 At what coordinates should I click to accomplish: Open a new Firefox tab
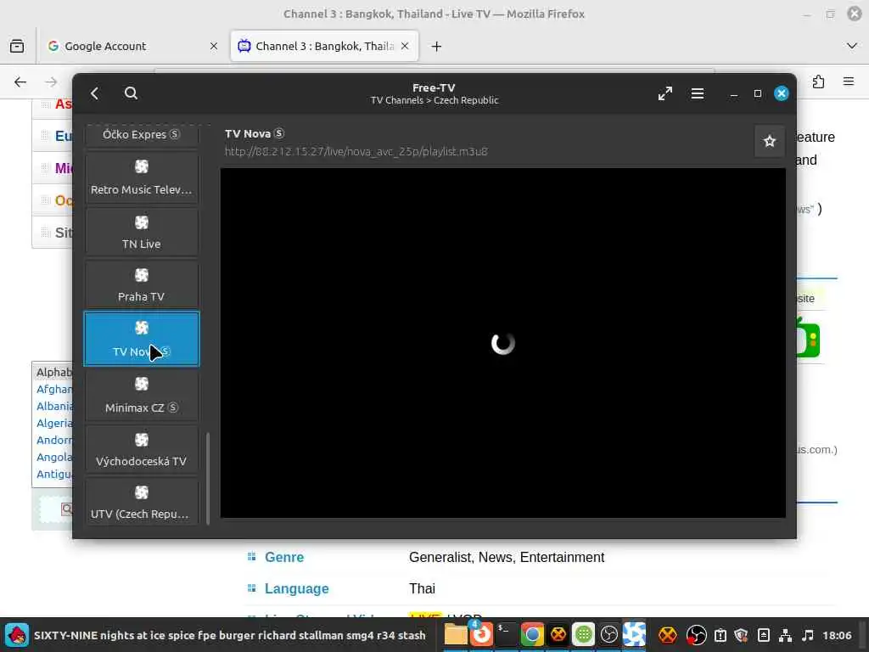437,46
